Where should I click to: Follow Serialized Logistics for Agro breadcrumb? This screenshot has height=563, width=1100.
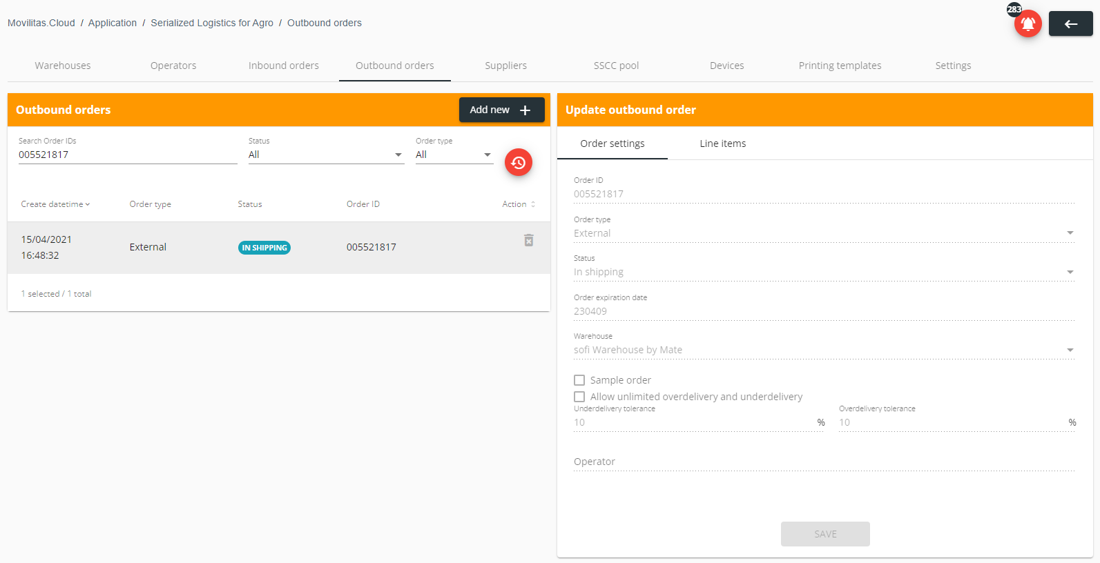212,23
